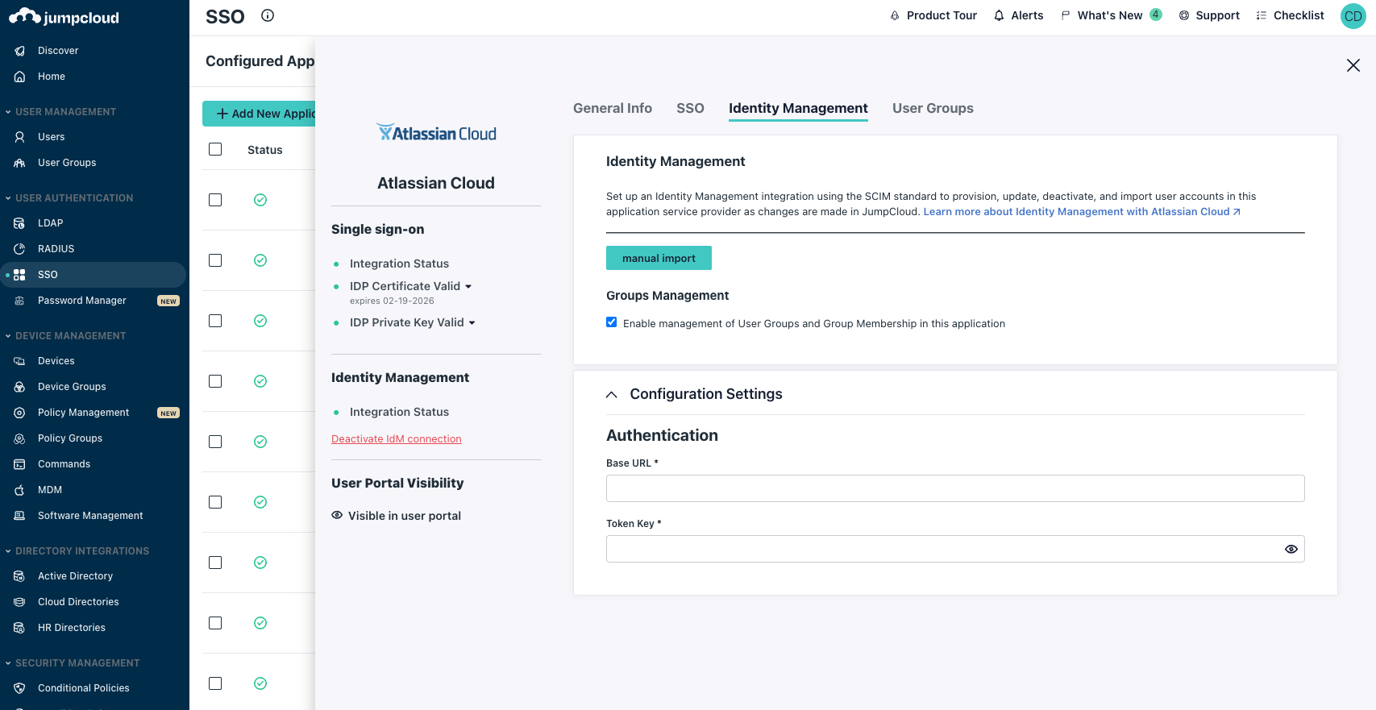Navigate to LDAP settings
Screen dimensions: 1376x710
(50, 223)
